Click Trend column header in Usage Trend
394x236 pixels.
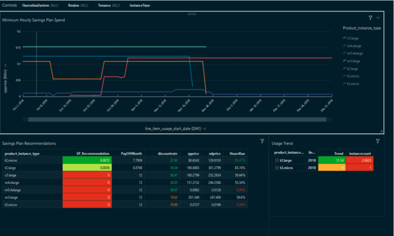332,153
